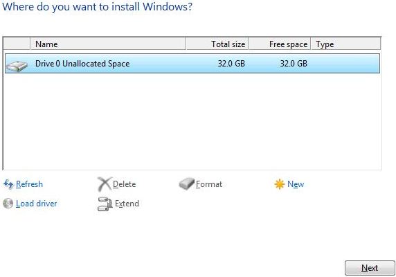Sort by the Type column header
Viewport: 396px width, 277px height.
click(345, 44)
